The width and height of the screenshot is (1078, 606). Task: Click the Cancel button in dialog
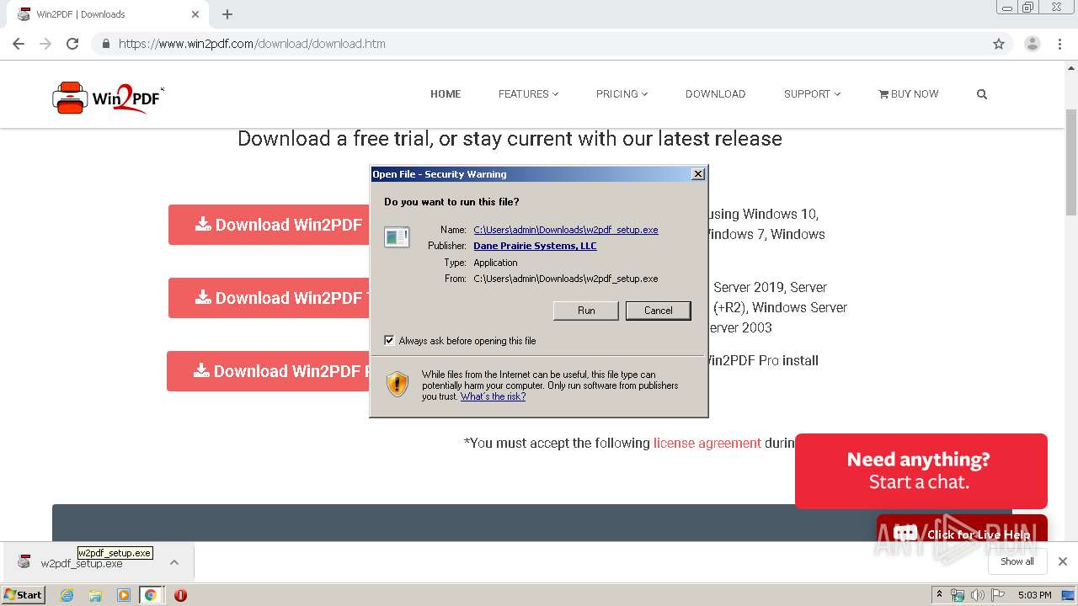tap(658, 311)
